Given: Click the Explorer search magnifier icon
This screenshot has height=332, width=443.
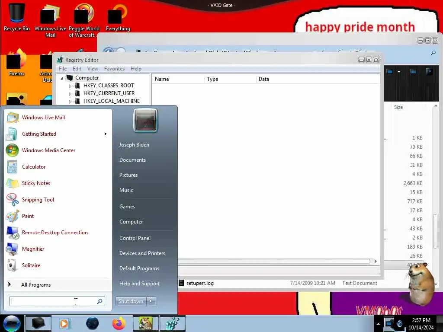Looking at the screenshot, I should pyautogui.click(x=433, y=53).
